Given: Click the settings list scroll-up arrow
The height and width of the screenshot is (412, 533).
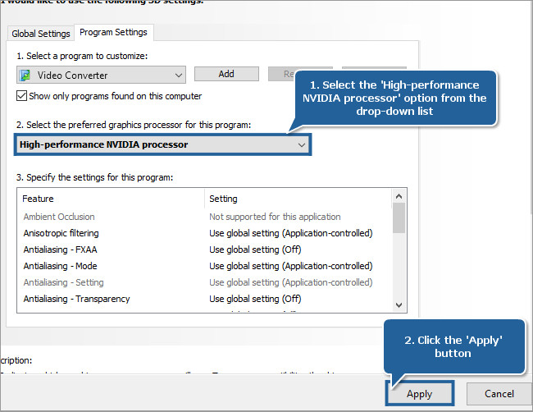Looking at the screenshot, I should 399,196.
